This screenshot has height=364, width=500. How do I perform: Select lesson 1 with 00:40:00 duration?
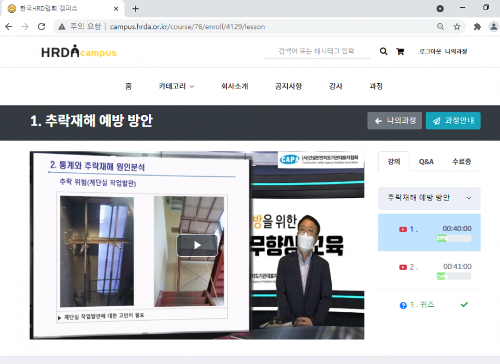coord(429,232)
